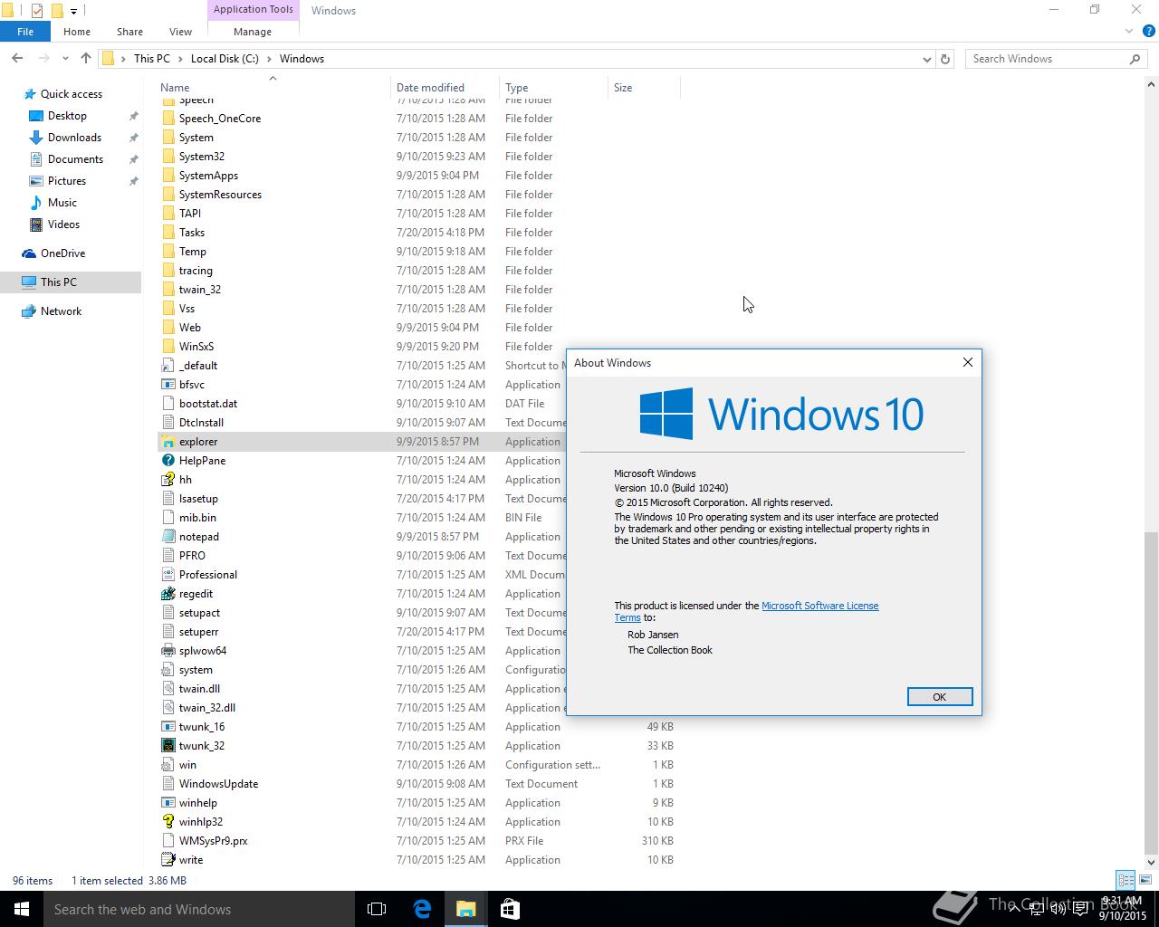1159x927 pixels.
Task: Select the Professional XML file icon
Action: [168, 575]
